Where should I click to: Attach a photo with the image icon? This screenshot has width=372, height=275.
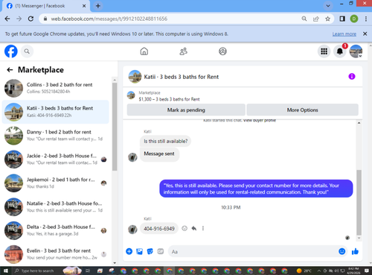tap(139, 251)
